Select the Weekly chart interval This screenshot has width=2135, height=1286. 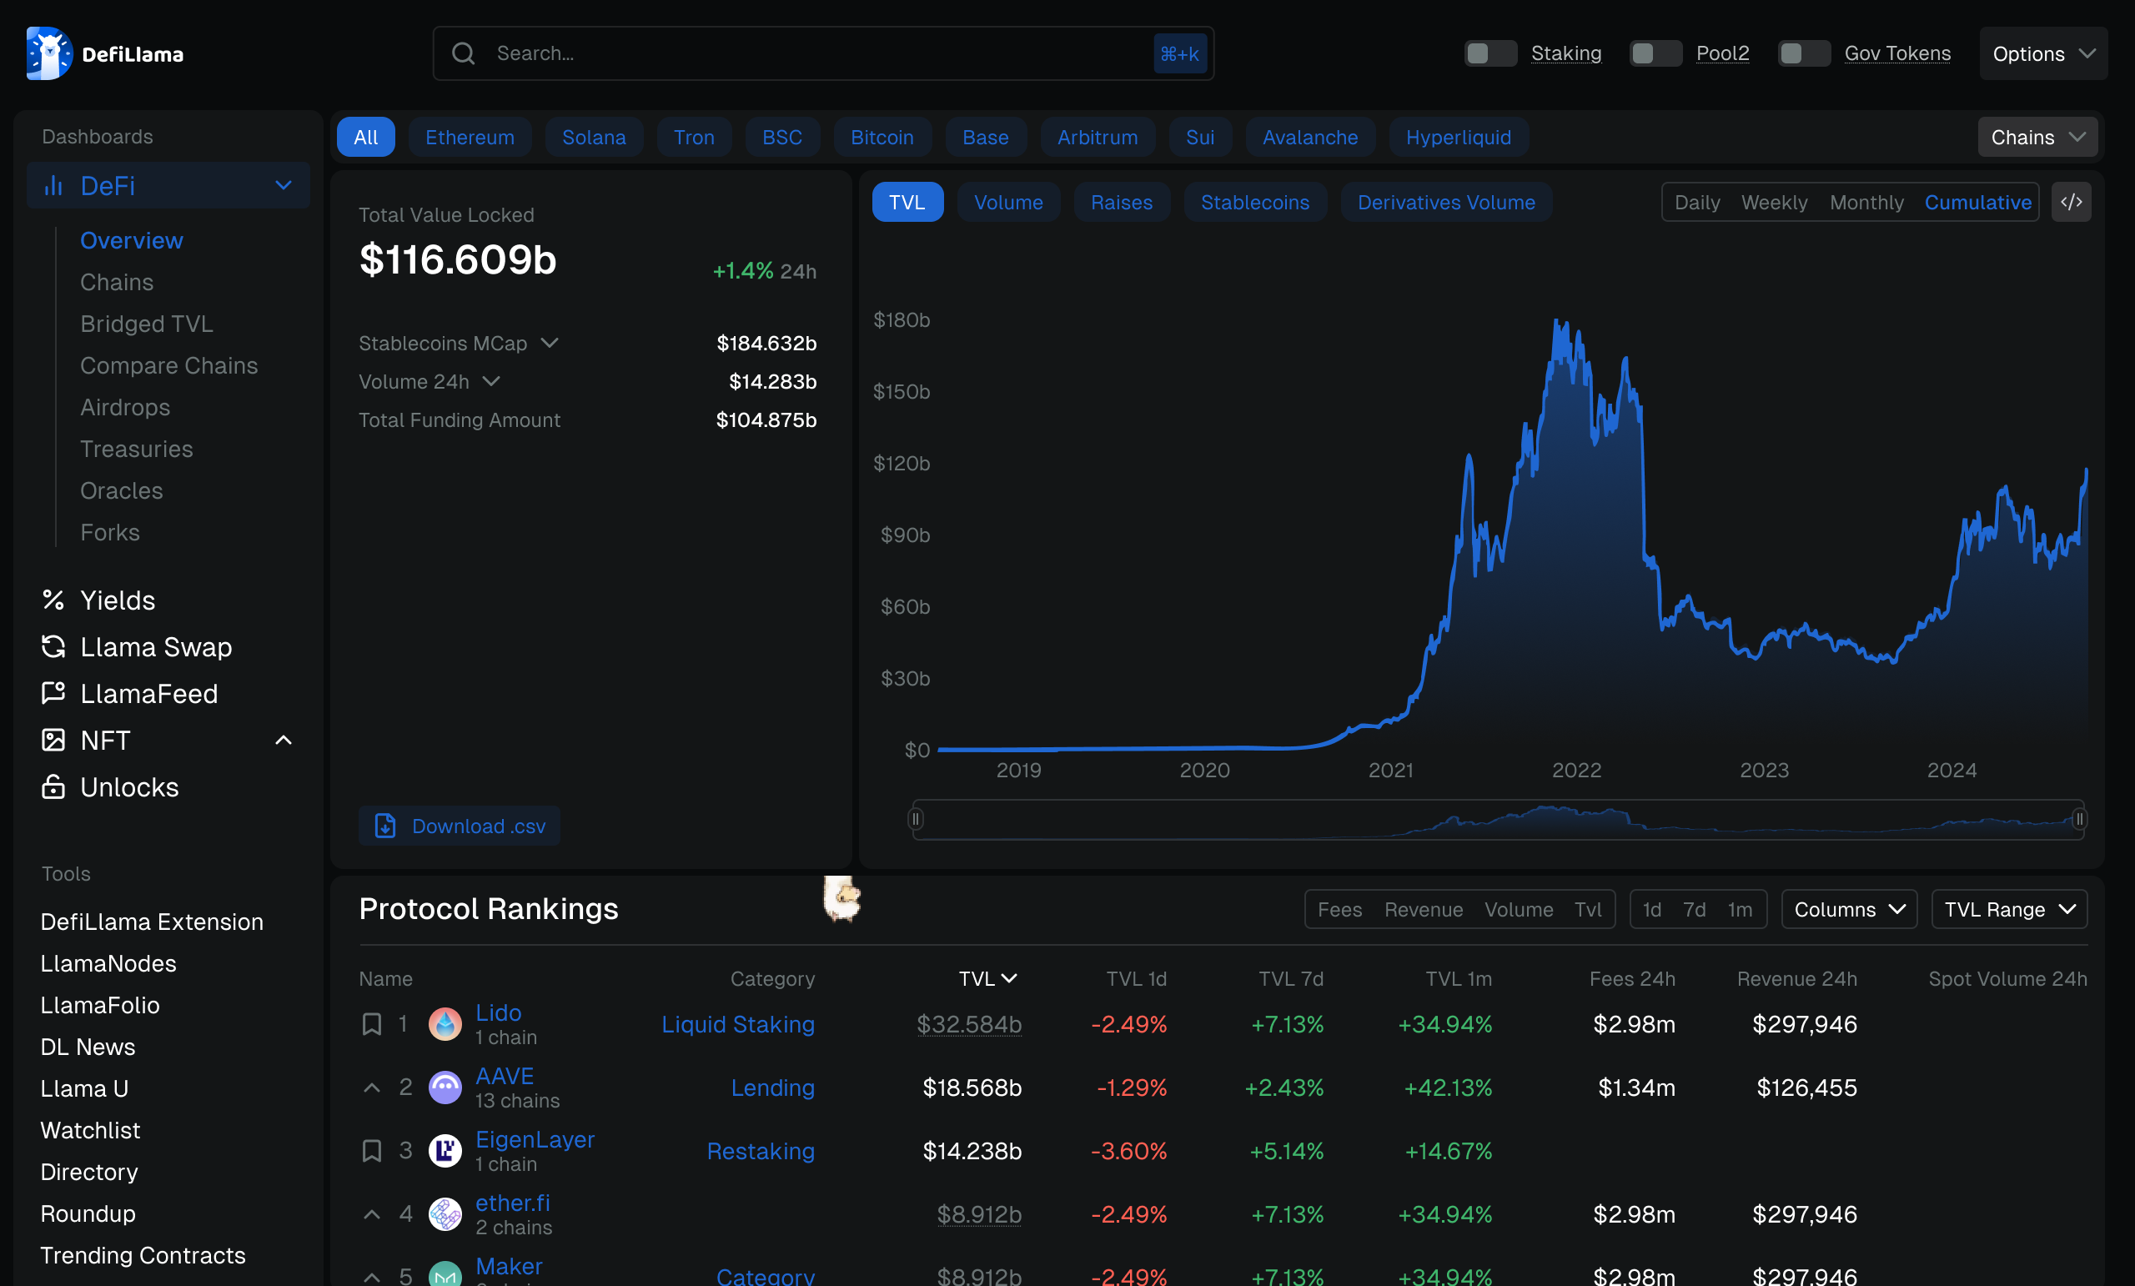click(x=1774, y=203)
